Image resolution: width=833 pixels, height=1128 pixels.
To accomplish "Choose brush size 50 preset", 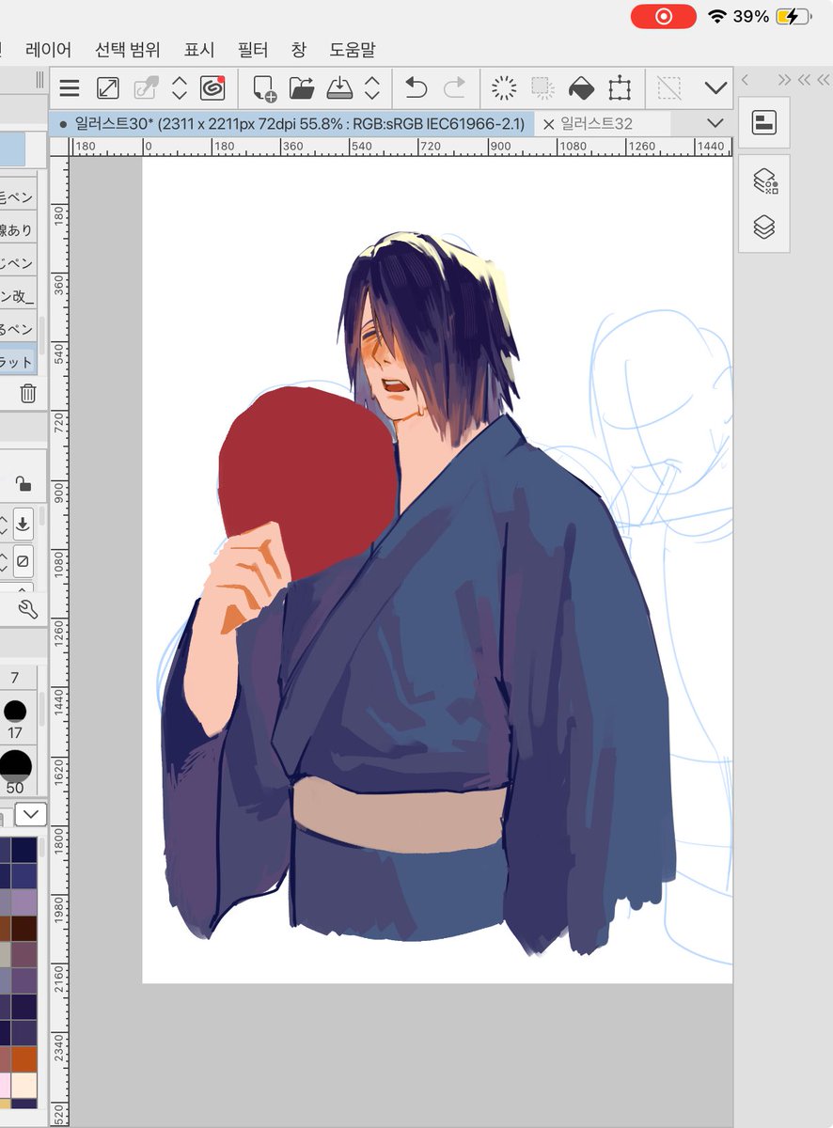I will 15,771.
